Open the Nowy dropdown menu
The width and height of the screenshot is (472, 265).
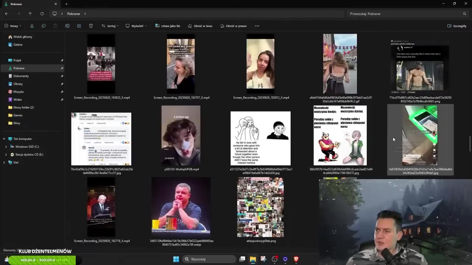tap(13, 26)
